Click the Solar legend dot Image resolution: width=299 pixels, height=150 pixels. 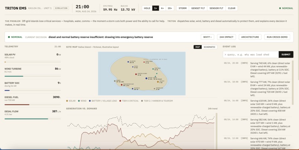click(67, 101)
